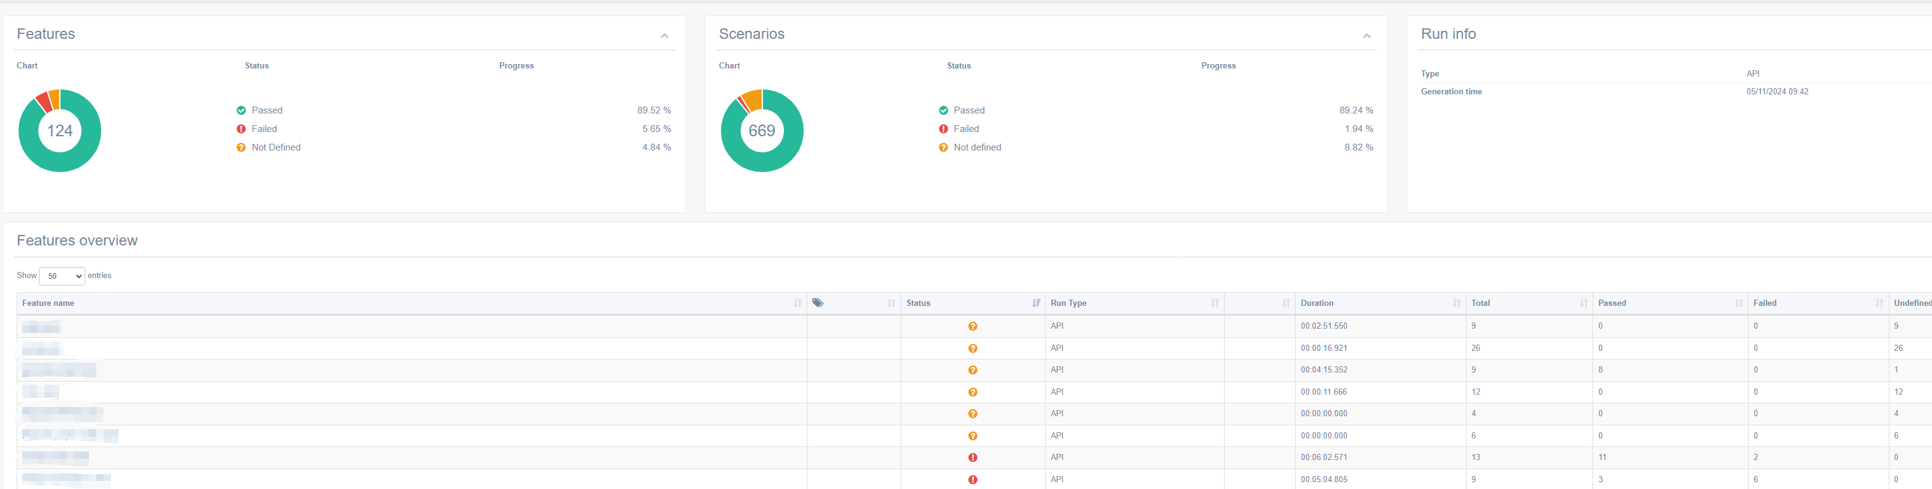Viewport: 1932px width, 489px height.
Task: Click the 5.65 % progress value
Action: tap(656, 129)
